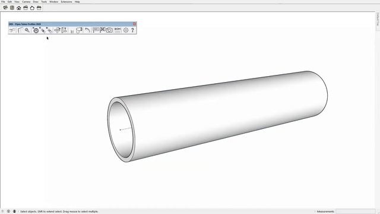Open the Default Tray side tab

[378, 20]
